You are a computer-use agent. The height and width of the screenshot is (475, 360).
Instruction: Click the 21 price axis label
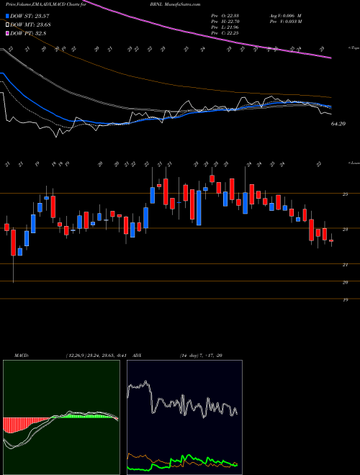(x=345, y=265)
